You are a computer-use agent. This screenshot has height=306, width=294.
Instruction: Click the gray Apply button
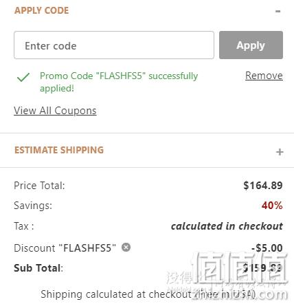point(251,45)
